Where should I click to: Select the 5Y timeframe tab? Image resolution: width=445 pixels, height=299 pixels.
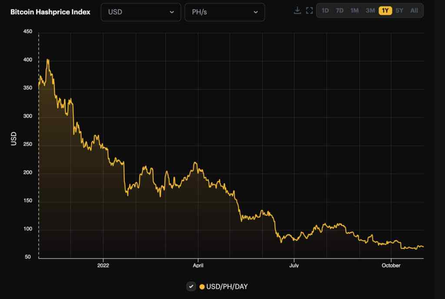point(399,10)
